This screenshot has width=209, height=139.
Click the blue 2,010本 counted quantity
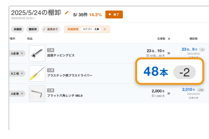tap(188, 89)
